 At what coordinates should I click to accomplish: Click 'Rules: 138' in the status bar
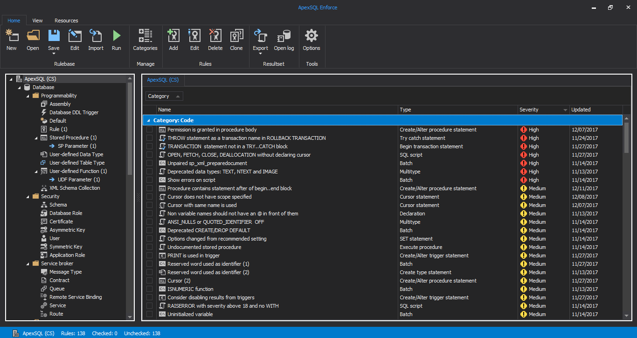[73, 333]
